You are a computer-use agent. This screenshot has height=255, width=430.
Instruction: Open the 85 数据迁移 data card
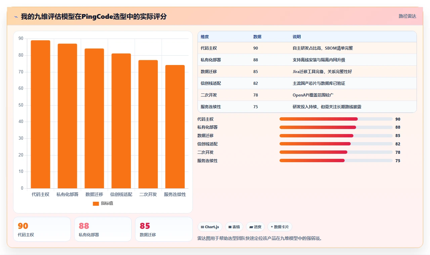164,229
